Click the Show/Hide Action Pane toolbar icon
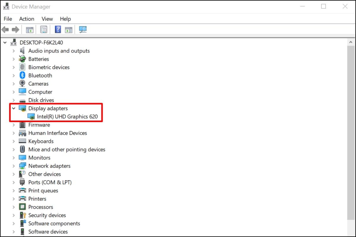Screen dimensions: 356x237 (69, 30)
